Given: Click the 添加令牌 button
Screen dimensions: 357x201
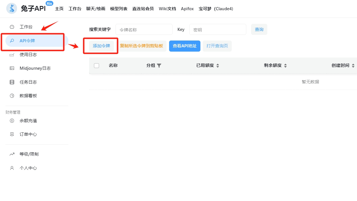Looking at the screenshot, I should [101, 46].
